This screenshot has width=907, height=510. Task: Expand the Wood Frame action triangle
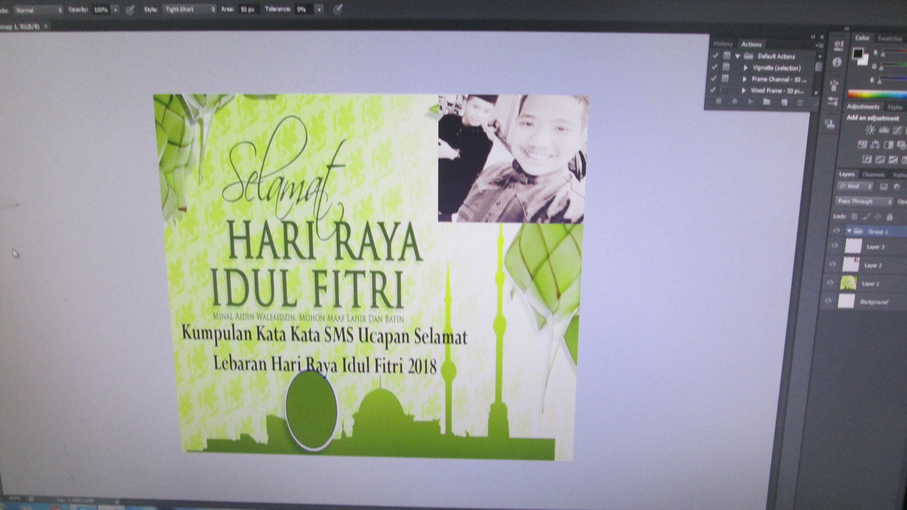click(743, 91)
